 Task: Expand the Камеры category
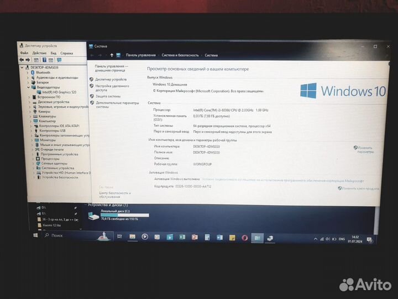click(30, 112)
